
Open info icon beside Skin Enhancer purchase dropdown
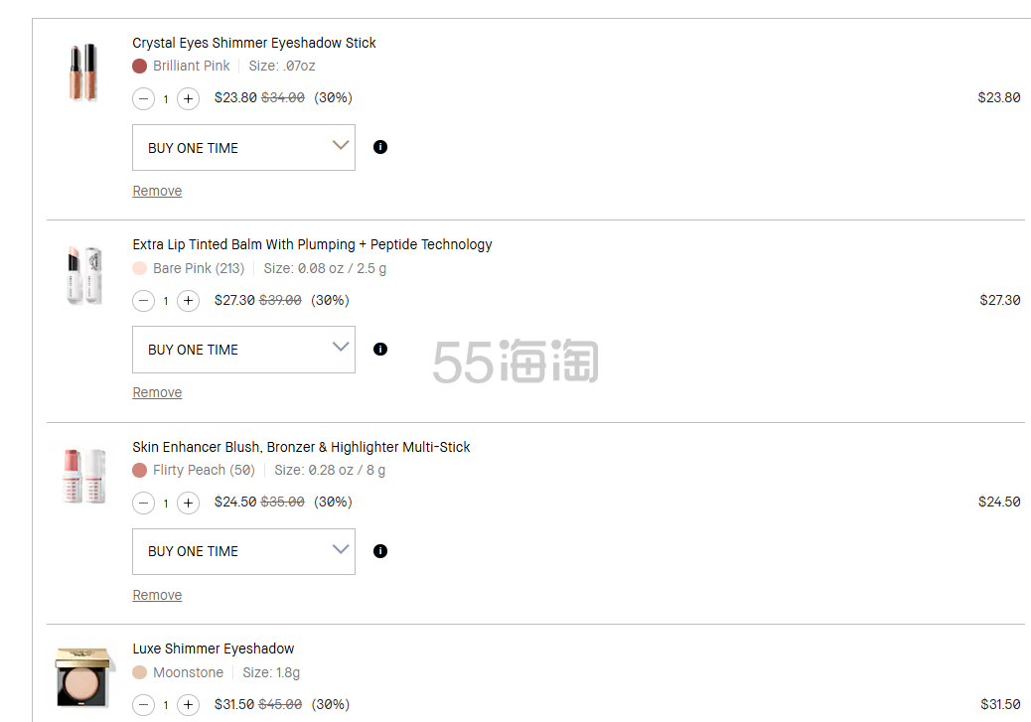tap(380, 551)
